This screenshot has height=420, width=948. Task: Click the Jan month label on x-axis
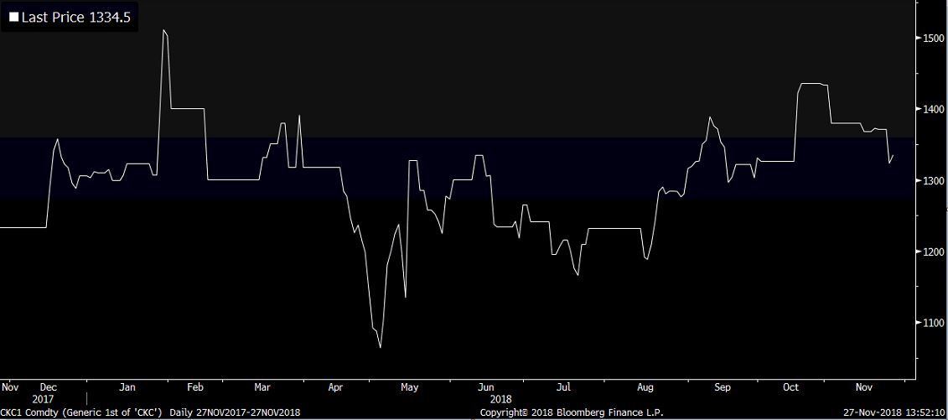click(127, 387)
